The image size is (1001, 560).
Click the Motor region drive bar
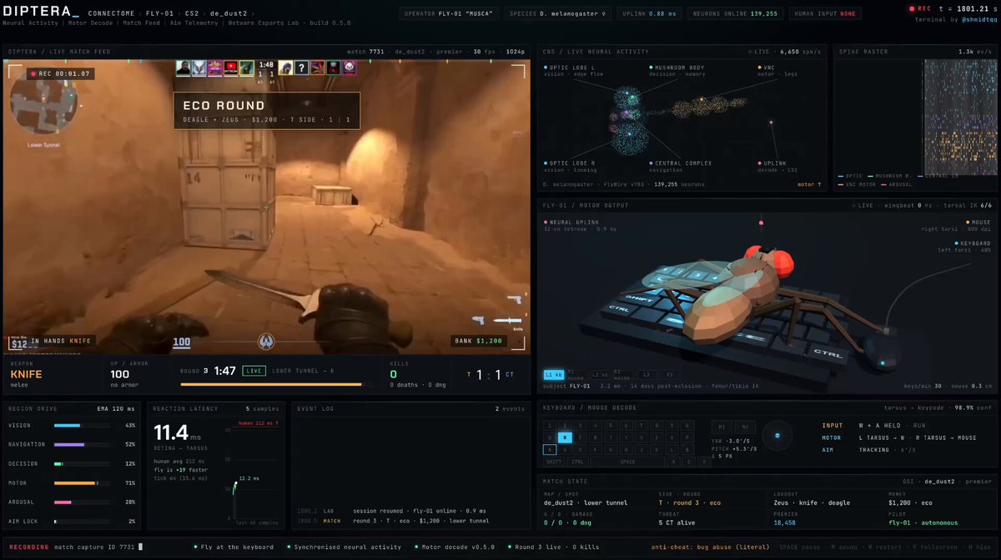(82, 482)
